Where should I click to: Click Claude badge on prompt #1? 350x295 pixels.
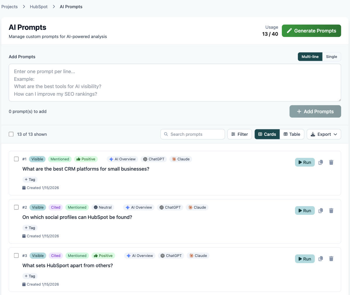[181, 159]
